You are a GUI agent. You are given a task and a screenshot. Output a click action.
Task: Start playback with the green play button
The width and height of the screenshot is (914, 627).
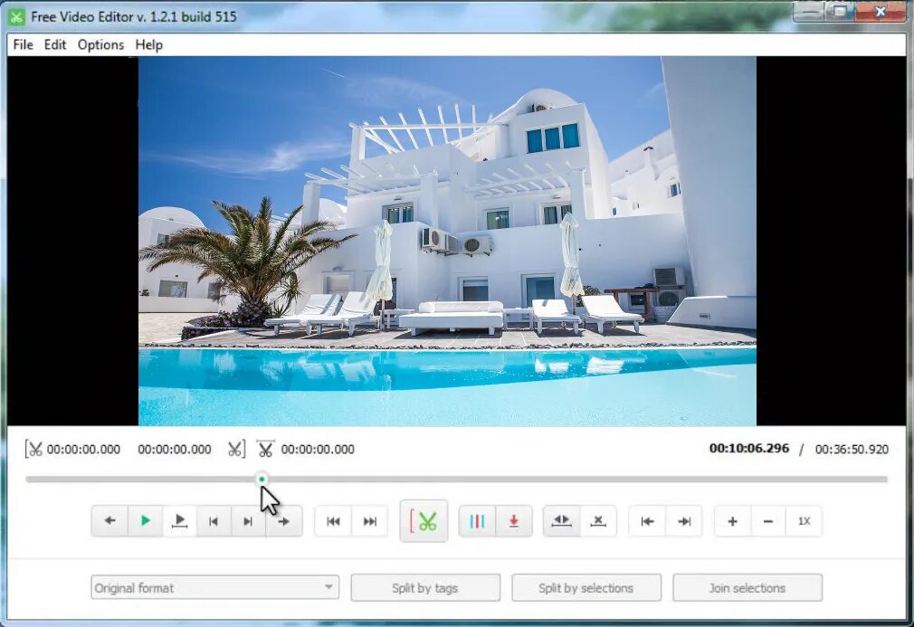click(145, 521)
